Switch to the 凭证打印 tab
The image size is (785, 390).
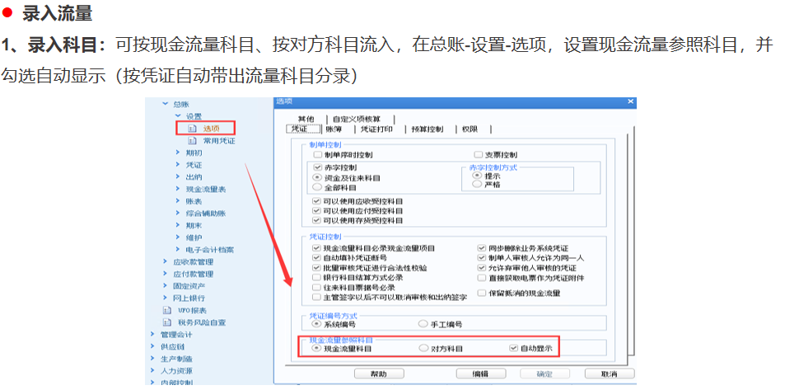click(x=377, y=129)
